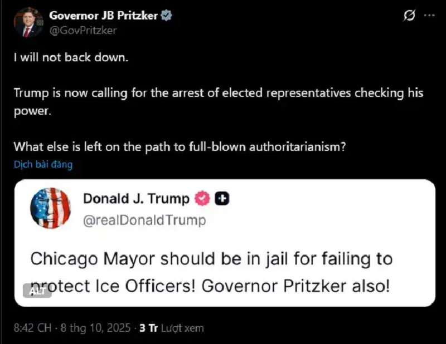Click Trump's flag-painted avatar in the image
Screen dimensions: 446x344
[x=51, y=208]
